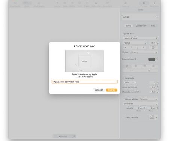Open the page count popup at bottom

coord(64,136)
